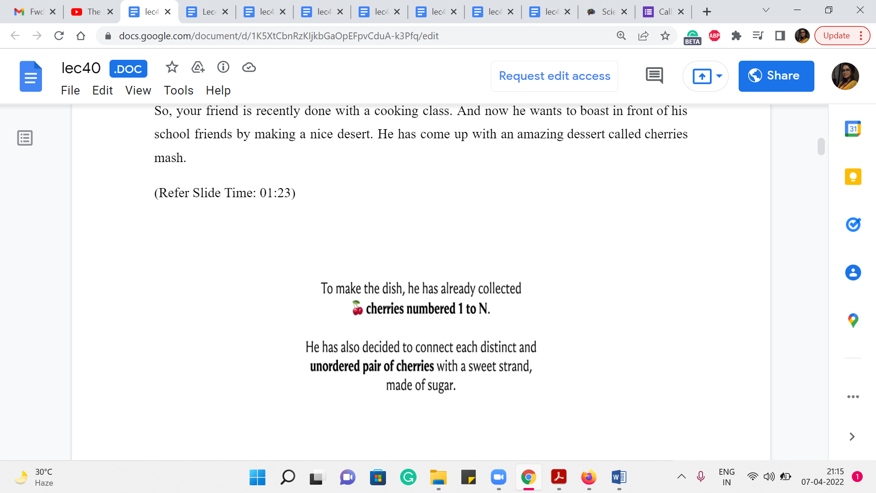Expand the present to meeting dropdown

719,76
